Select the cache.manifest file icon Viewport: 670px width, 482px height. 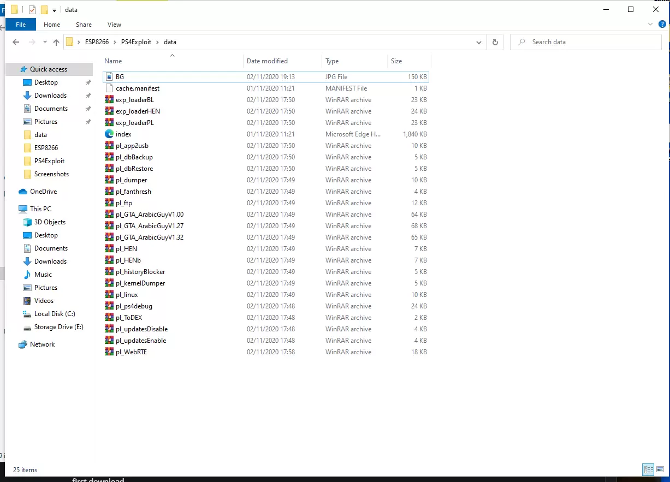[109, 88]
